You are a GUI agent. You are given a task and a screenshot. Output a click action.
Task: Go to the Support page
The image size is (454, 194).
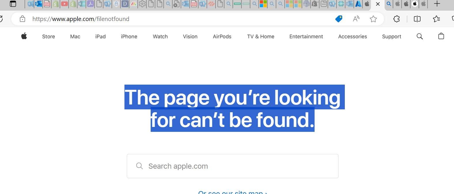tap(391, 37)
